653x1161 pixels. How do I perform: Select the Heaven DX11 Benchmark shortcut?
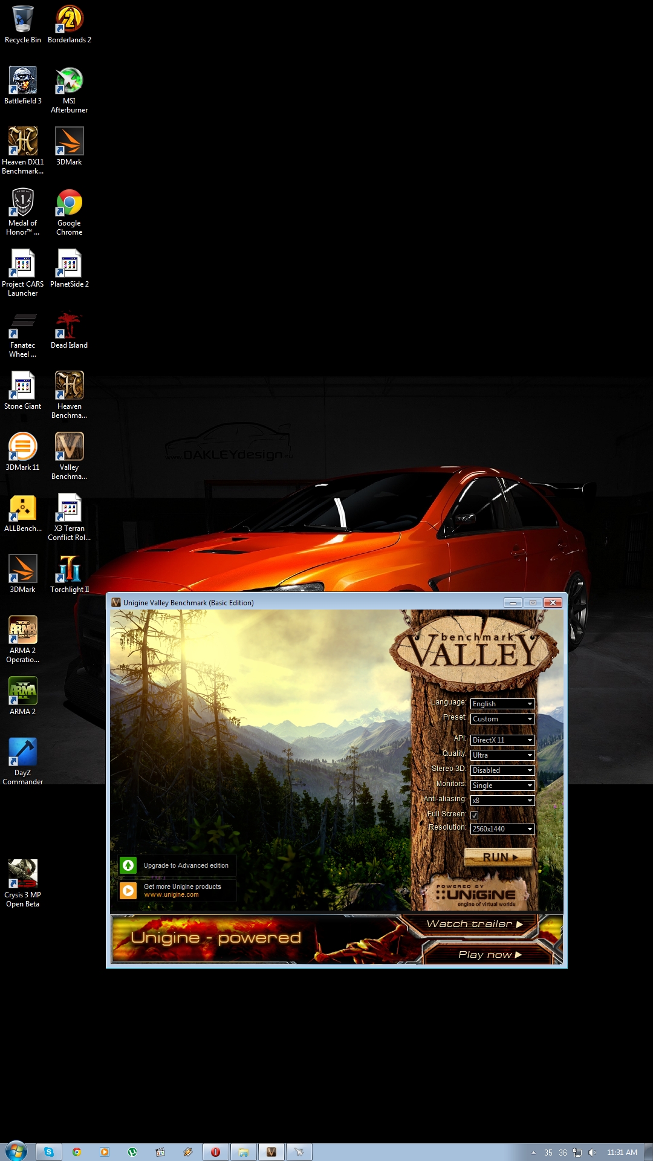[x=23, y=151]
